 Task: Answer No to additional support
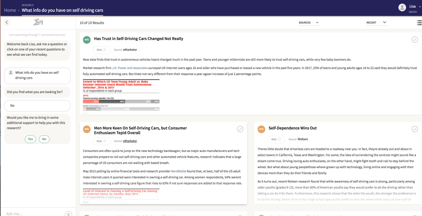(44, 139)
